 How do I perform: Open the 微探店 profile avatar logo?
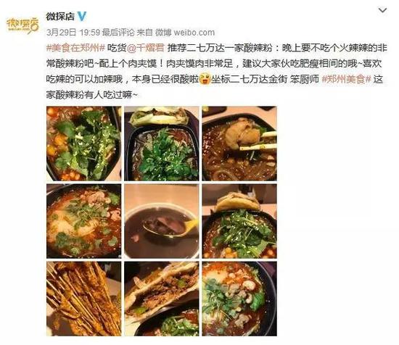(x=22, y=25)
